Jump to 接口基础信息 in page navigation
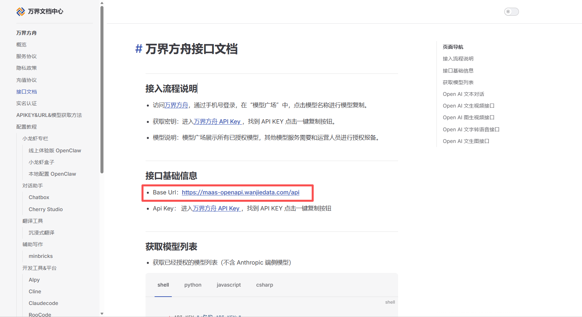This screenshot has height=317, width=582. point(458,70)
